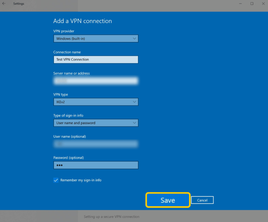Save the VPN connection
Screen dimensions: 268x222
tap(168, 200)
